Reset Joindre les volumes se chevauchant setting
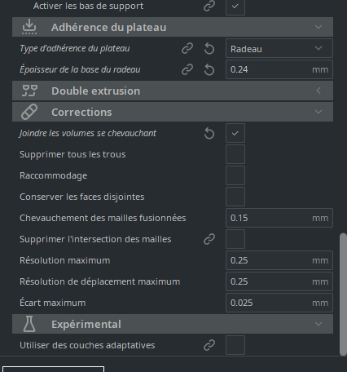The width and height of the screenshot is (347, 372). (x=209, y=133)
